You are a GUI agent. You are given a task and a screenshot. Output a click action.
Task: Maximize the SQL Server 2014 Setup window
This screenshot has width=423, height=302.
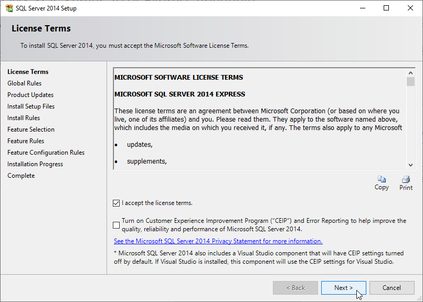coord(386,8)
